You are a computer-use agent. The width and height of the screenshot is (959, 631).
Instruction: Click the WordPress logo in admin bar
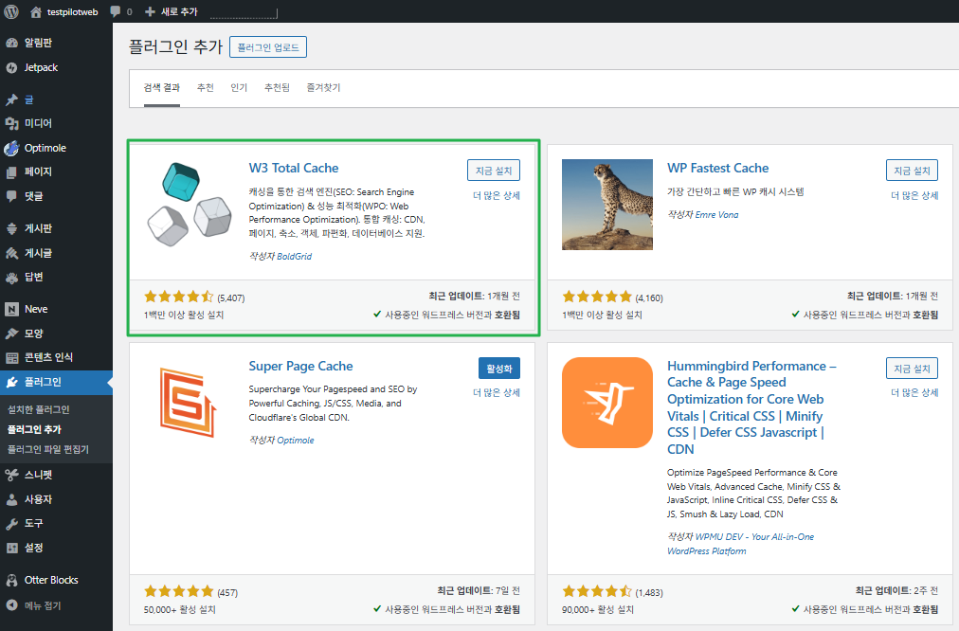[x=12, y=11]
